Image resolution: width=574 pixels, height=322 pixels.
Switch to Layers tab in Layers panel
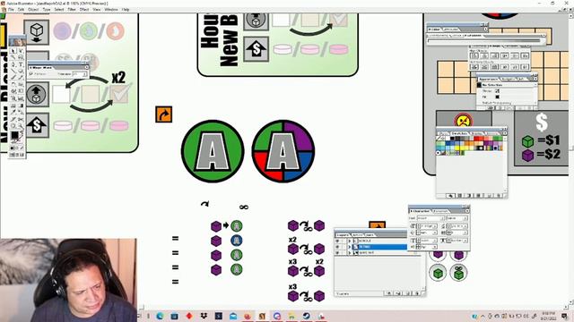[x=343, y=235]
